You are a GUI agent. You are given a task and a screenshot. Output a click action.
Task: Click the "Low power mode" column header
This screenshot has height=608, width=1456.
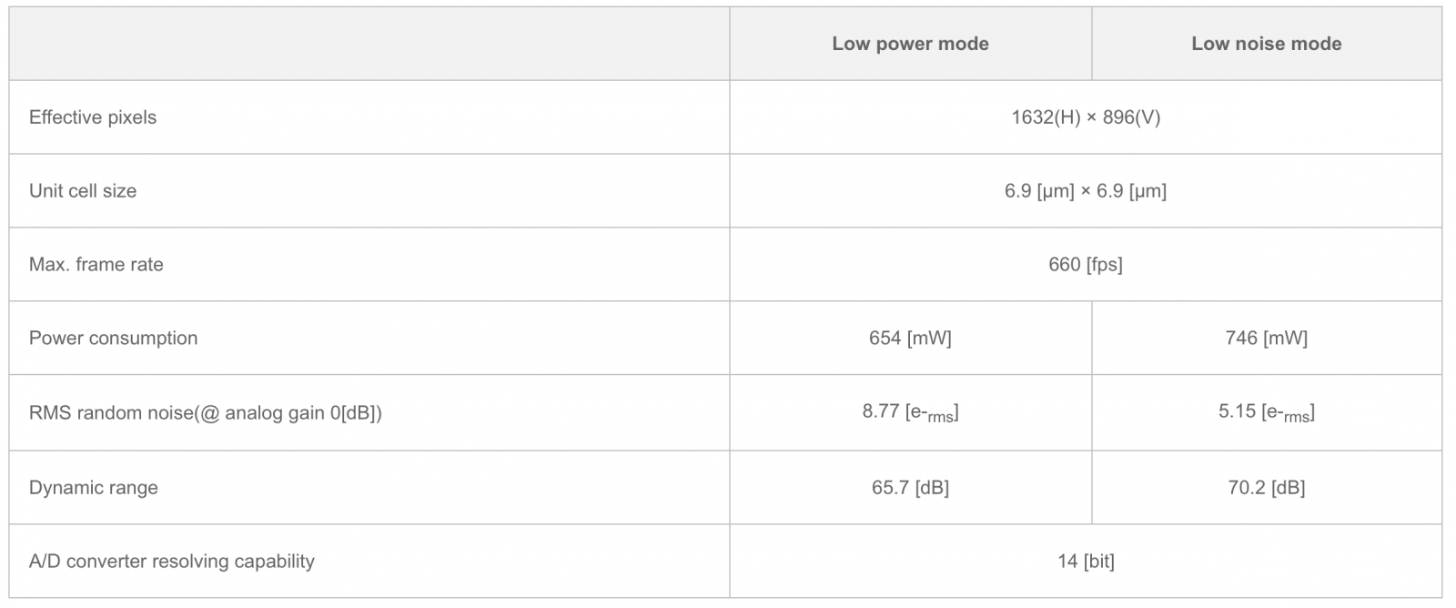pos(910,44)
